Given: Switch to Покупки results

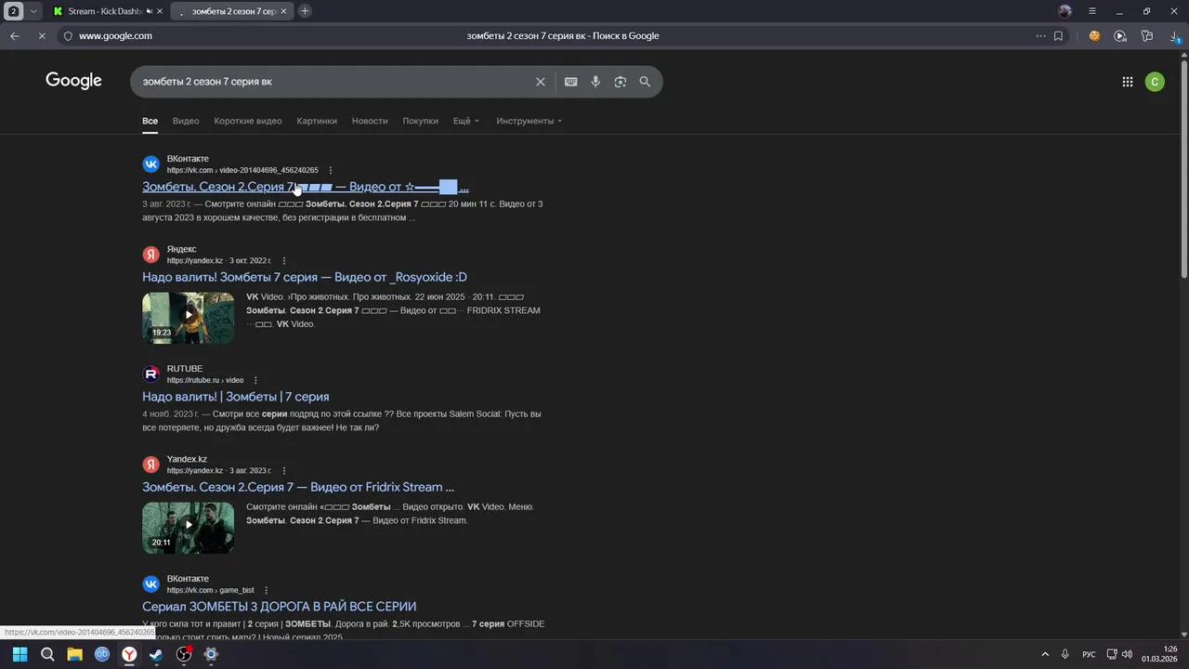Looking at the screenshot, I should coord(420,121).
